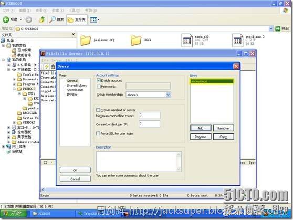Toggle the Folders (文件夹) pane button

[77, 19]
